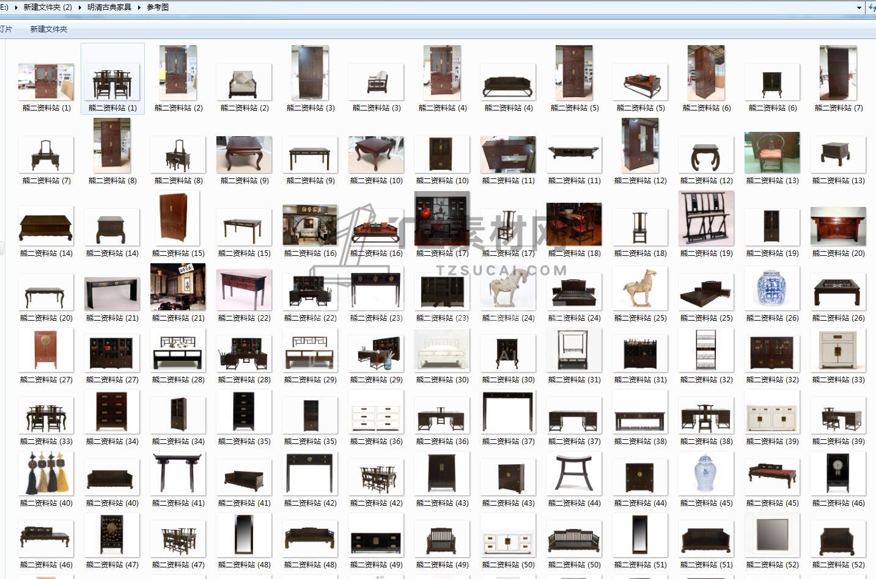This screenshot has height=579, width=876.
Task: Open the dining room photo 熊二资料站 (18)
Action: pyautogui.click(x=574, y=224)
